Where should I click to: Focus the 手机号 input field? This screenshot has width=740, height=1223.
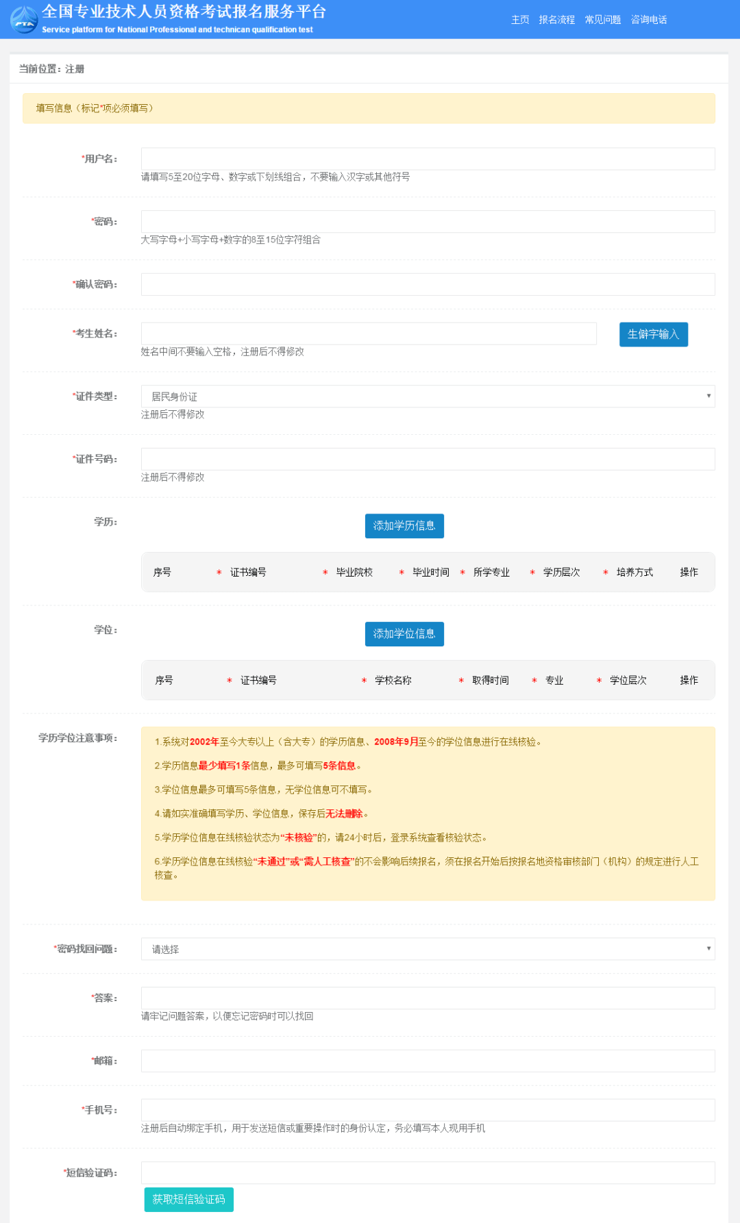(x=428, y=1110)
